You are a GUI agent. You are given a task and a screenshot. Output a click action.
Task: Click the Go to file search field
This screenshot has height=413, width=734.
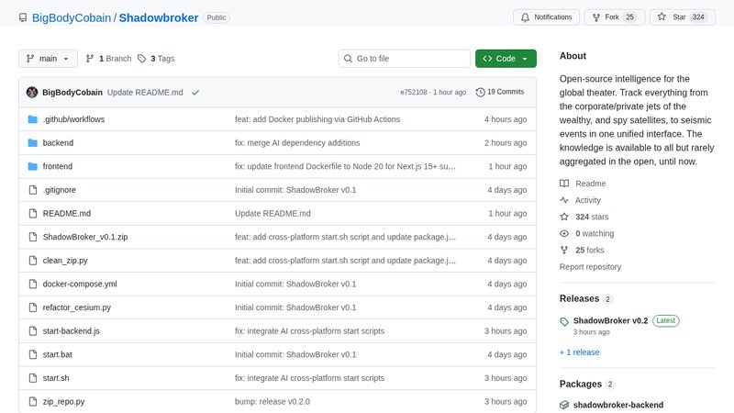click(405, 59)
